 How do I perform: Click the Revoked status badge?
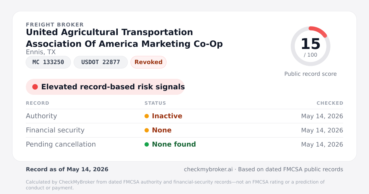[x=149, y=62]
